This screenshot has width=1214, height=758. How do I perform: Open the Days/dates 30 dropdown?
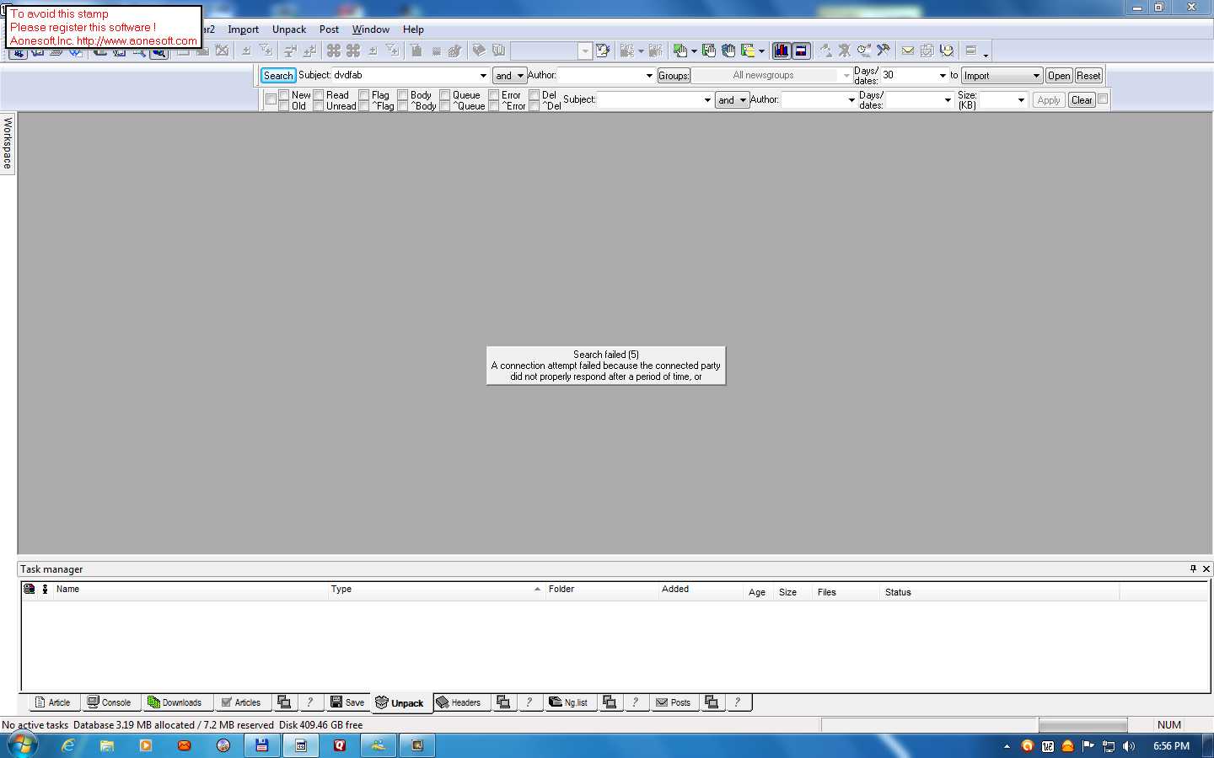(x=943, y=76)
